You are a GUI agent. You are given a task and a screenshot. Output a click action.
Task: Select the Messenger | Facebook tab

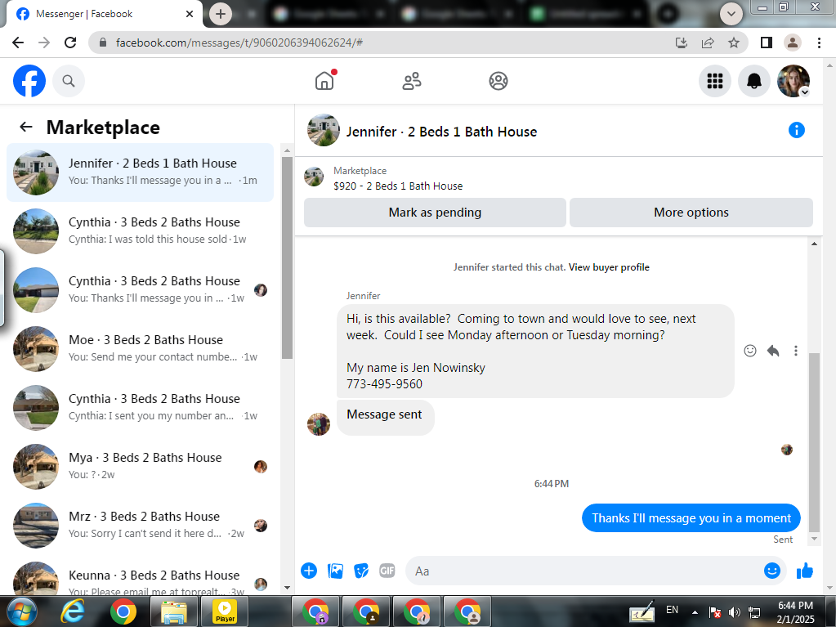point(105,14)
